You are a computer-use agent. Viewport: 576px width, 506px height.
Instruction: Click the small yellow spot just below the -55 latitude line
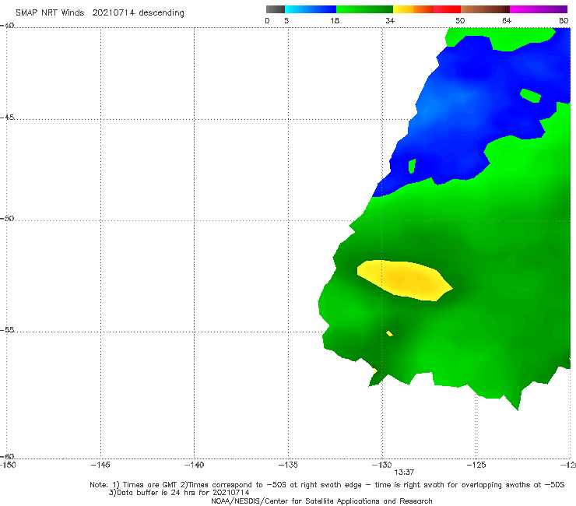coord(389,333)
